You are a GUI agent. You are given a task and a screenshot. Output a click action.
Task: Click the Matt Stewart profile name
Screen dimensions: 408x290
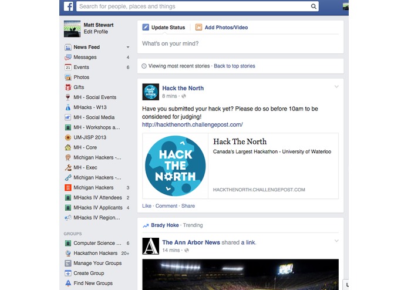pos(99,25)
